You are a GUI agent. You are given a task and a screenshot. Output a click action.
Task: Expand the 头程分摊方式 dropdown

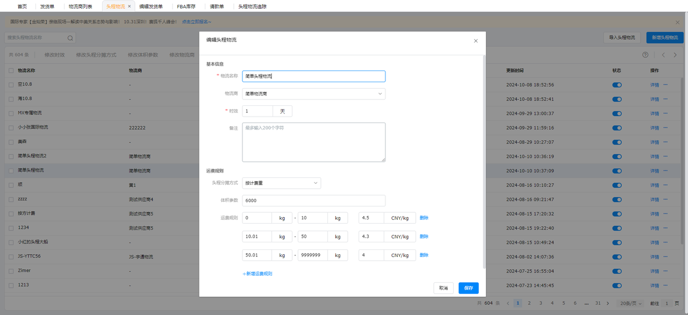(x=281, y=183)
